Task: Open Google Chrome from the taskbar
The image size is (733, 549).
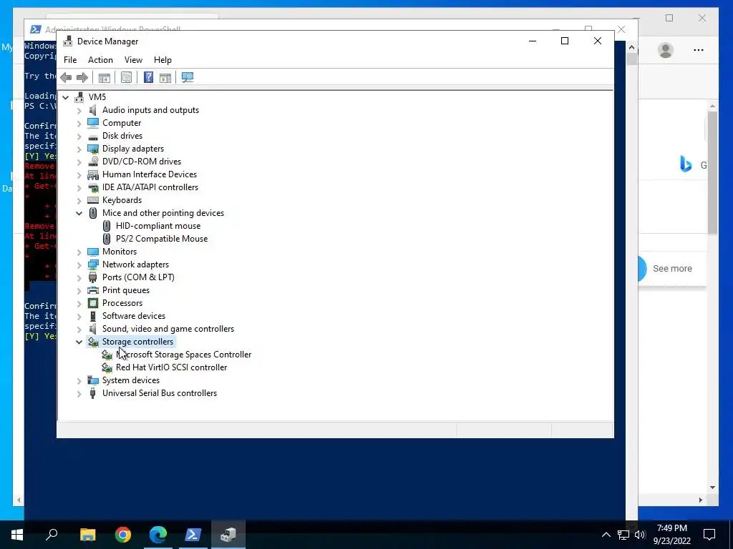Action: pyautogui.click(x=123, y=535)
